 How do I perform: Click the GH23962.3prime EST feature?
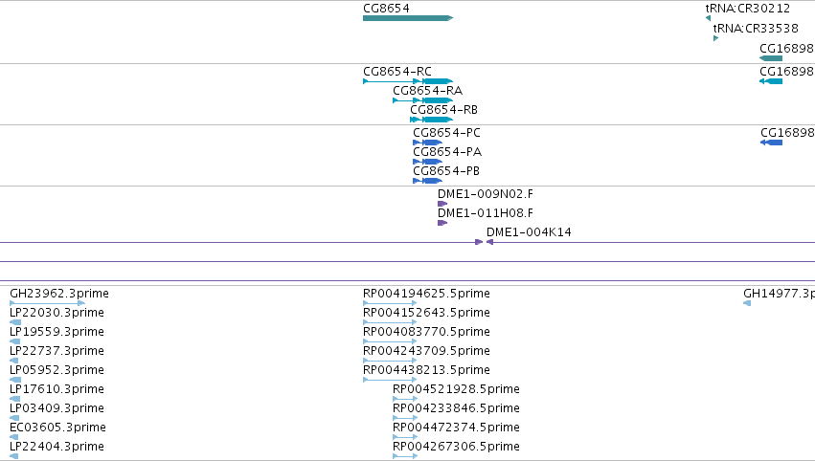click(x=47, y=303)
